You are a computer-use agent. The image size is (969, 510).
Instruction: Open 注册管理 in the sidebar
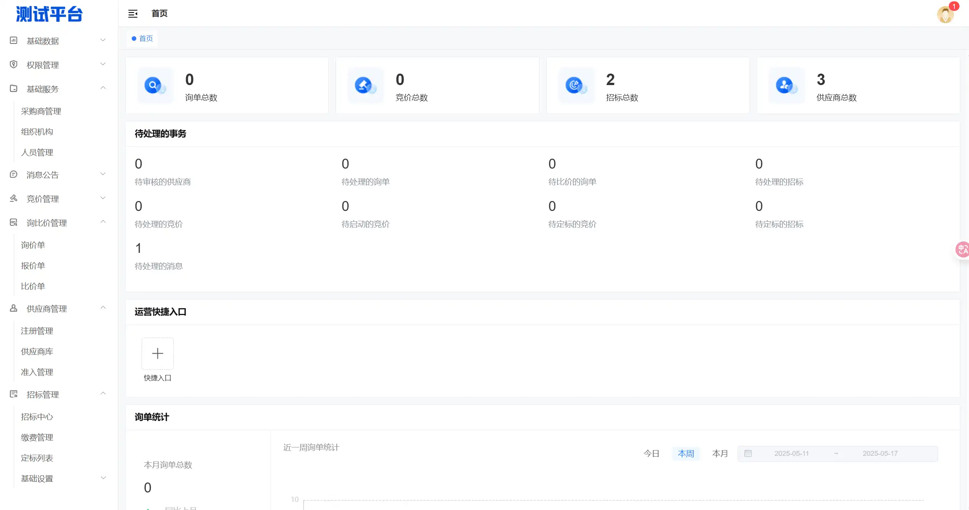coord(37,331)
